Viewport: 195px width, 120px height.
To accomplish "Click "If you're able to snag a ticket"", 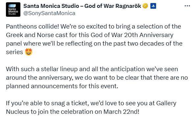I will click(x=47, y=103).
